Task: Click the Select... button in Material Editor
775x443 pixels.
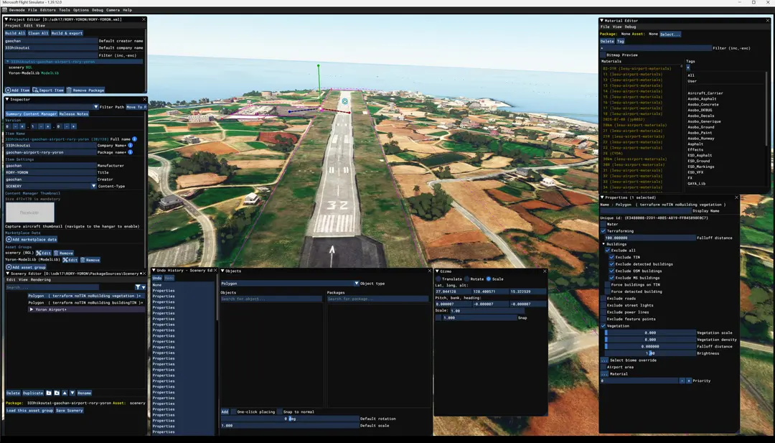Action: coord(670,34)
